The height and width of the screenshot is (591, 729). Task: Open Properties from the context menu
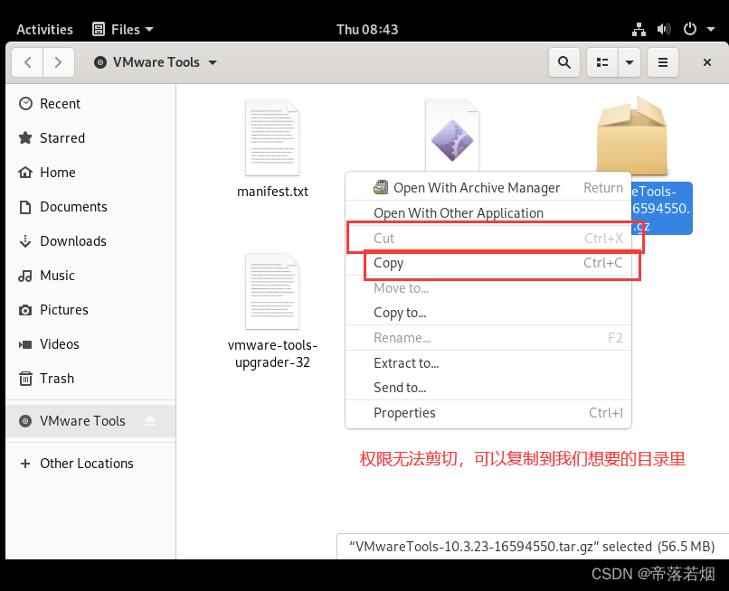(x=404, y=413)
